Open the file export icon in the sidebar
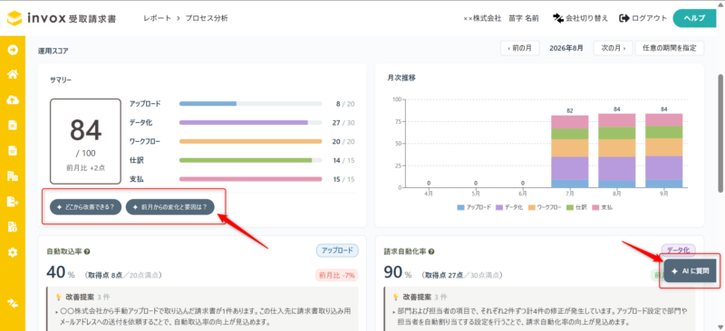This screenshot has height=331, width=725. [x=13, y=202]
